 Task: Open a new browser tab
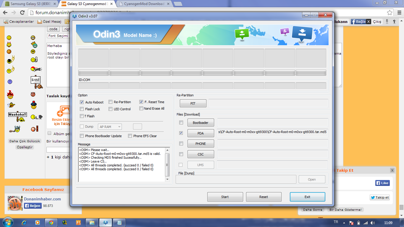click(x=178, y=4)
